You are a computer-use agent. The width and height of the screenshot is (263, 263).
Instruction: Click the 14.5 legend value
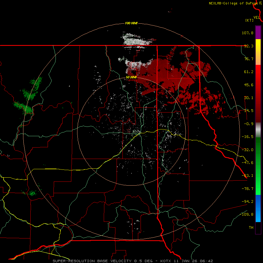coord(249,111)
